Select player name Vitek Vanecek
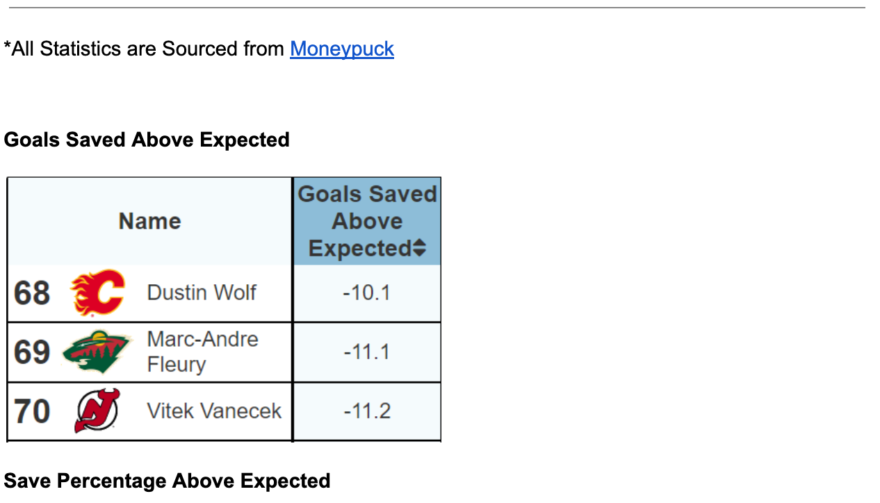This screenshot has width=880, height=503. 214,411
